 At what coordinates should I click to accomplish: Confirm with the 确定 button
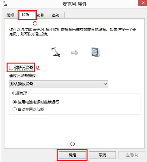coord(72,155)
